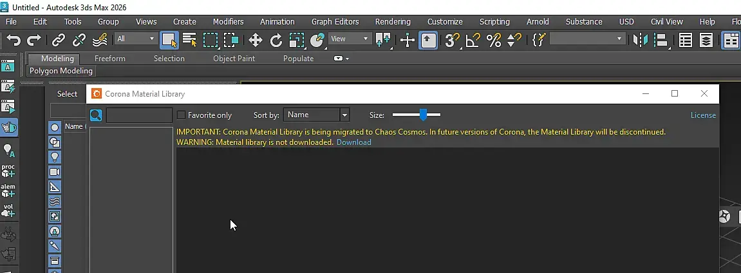Screen dimensions: 741x273
Task: Click the Rectangular Selection Region icon
Action: [x=211, y=40]
